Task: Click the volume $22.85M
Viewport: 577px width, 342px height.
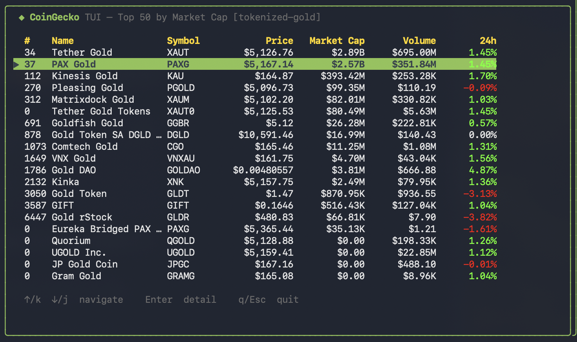Action: [417, 253]
